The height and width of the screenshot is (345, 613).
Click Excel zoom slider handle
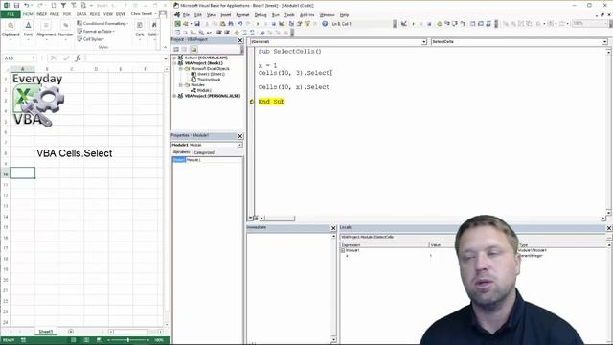coord(128,340)
